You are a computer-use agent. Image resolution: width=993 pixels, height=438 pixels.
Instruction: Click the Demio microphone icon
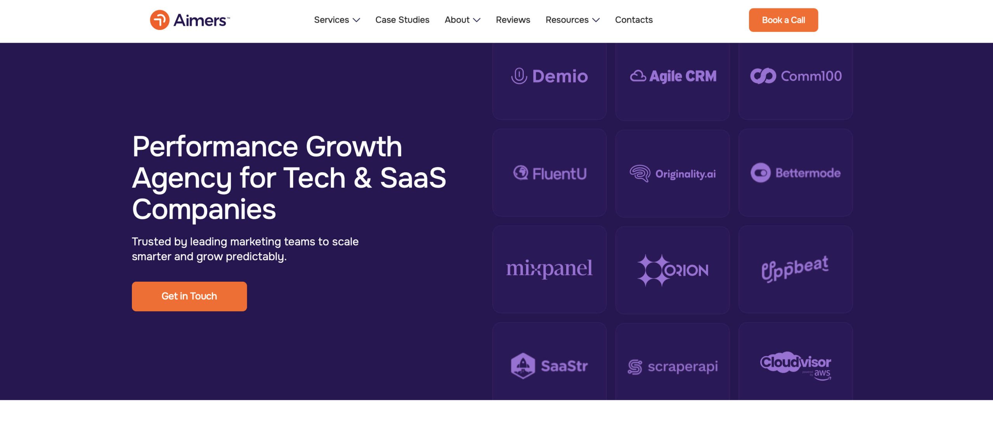point(519,76)
